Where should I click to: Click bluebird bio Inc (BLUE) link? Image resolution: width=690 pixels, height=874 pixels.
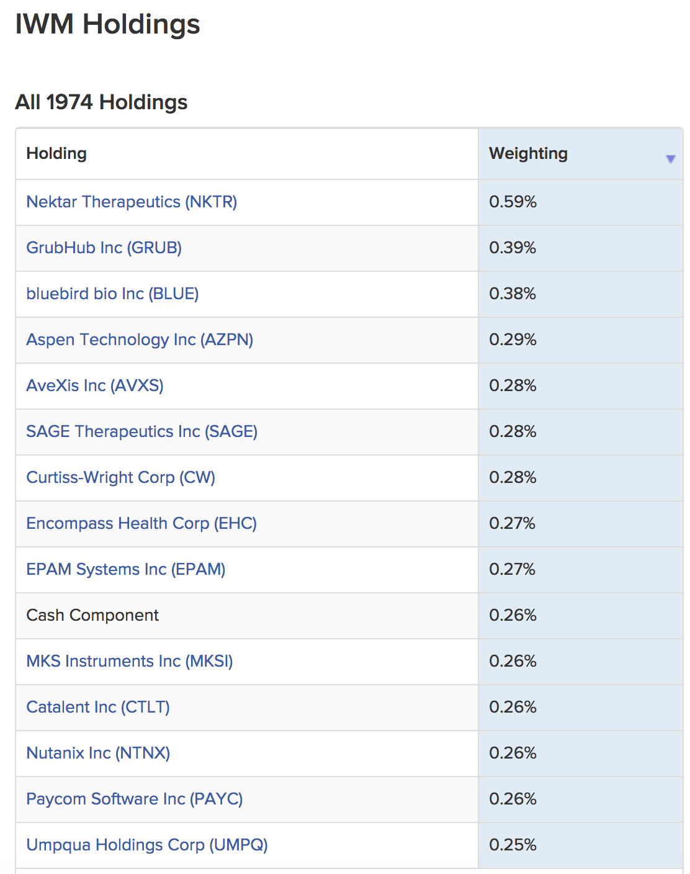point(112,294)
